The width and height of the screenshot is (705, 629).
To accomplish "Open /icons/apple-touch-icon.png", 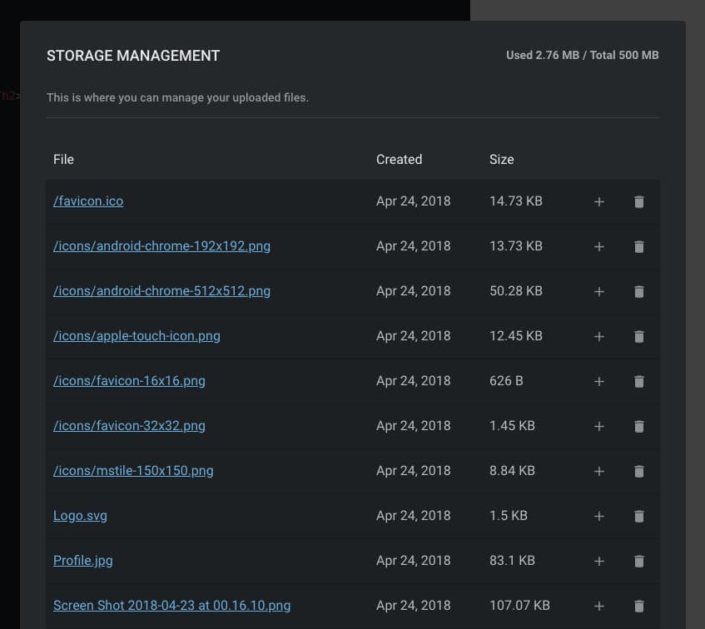I will 137,335.
